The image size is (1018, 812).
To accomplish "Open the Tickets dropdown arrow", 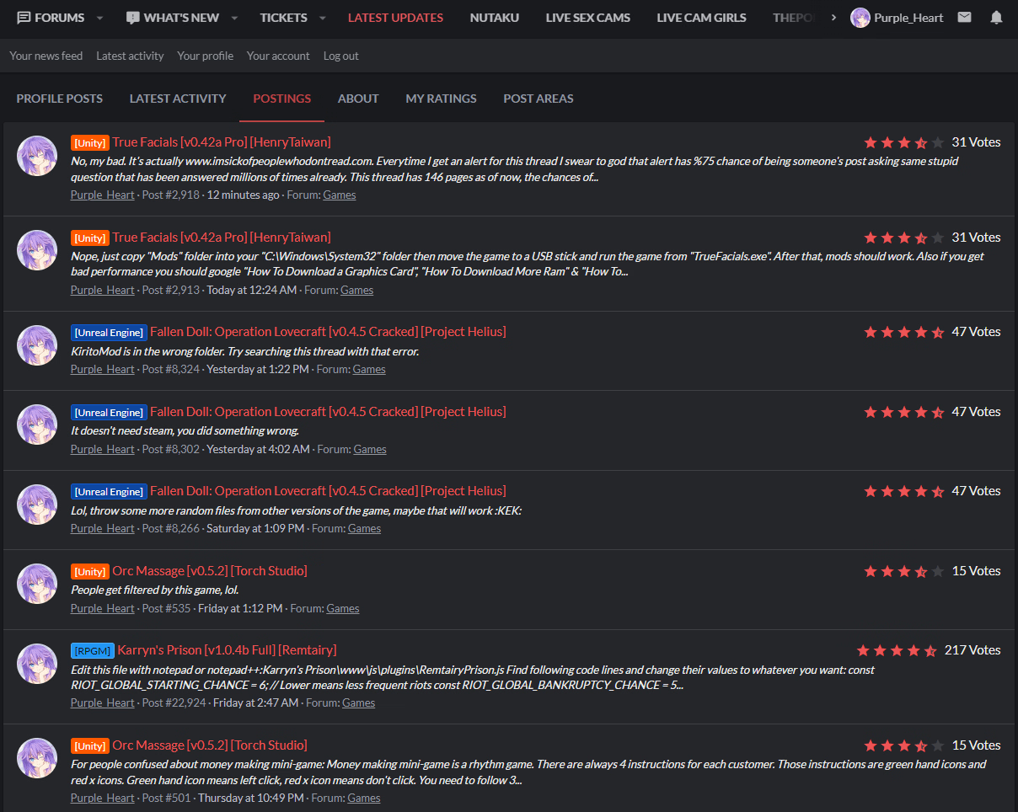I will click(322, 18).
